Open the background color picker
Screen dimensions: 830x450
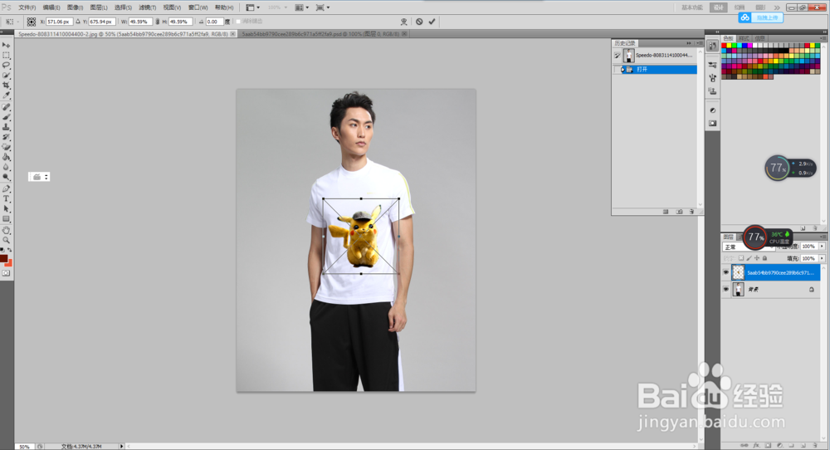pyautogui.click(x=8, y=263)
